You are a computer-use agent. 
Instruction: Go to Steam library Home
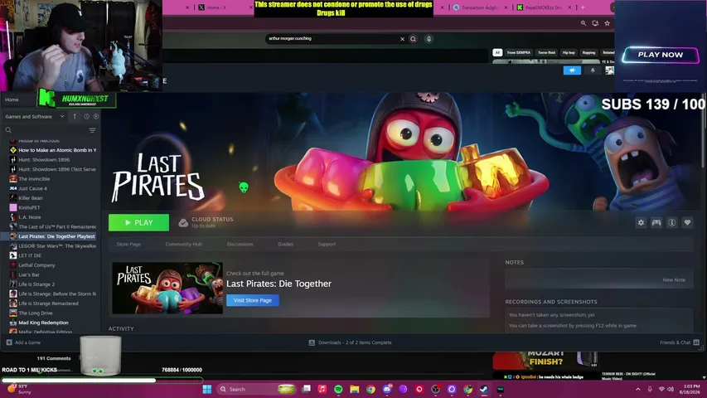pyautogui.click(x=12, y=99)
